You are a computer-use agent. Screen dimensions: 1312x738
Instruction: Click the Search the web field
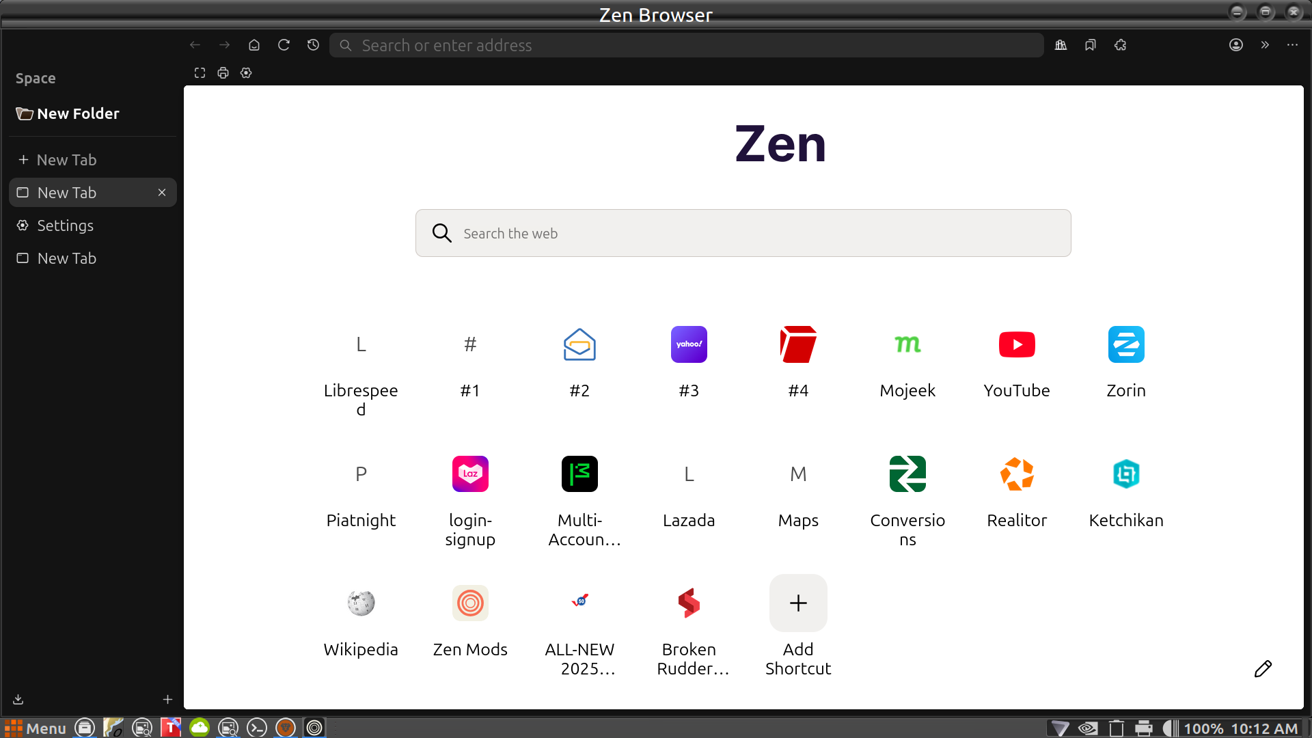click(x=743, y=234)
